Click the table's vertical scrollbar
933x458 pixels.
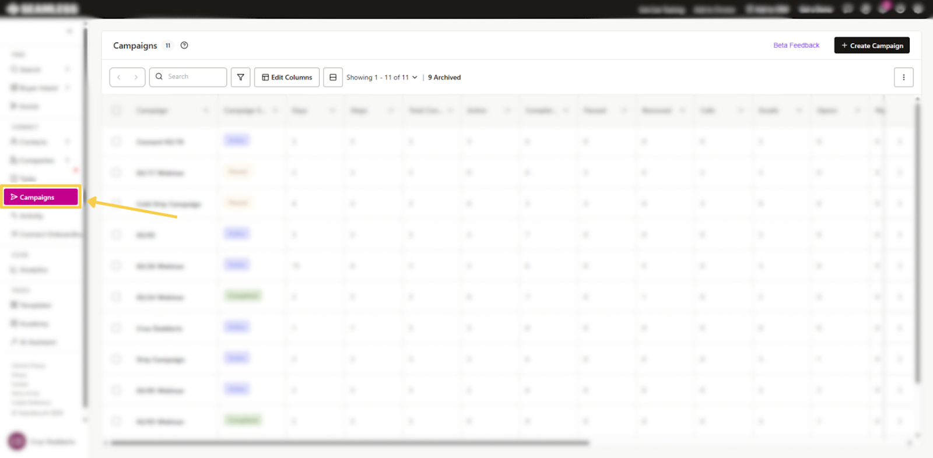[917, 243]
